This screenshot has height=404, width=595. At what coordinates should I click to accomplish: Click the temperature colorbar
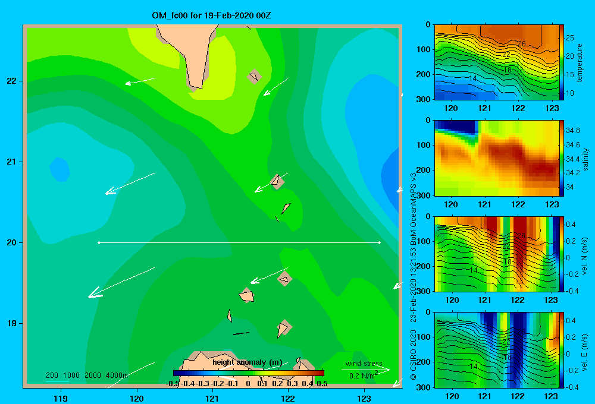coord(562,62)
